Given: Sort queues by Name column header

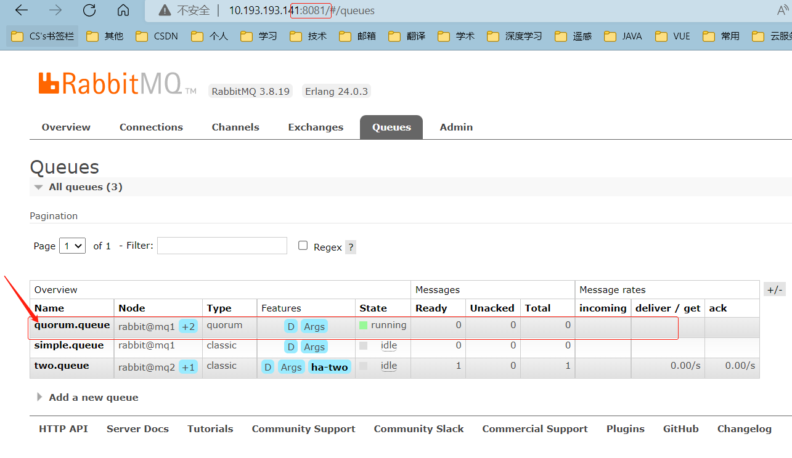Looking at the screenshot, I should coord(49,308).
